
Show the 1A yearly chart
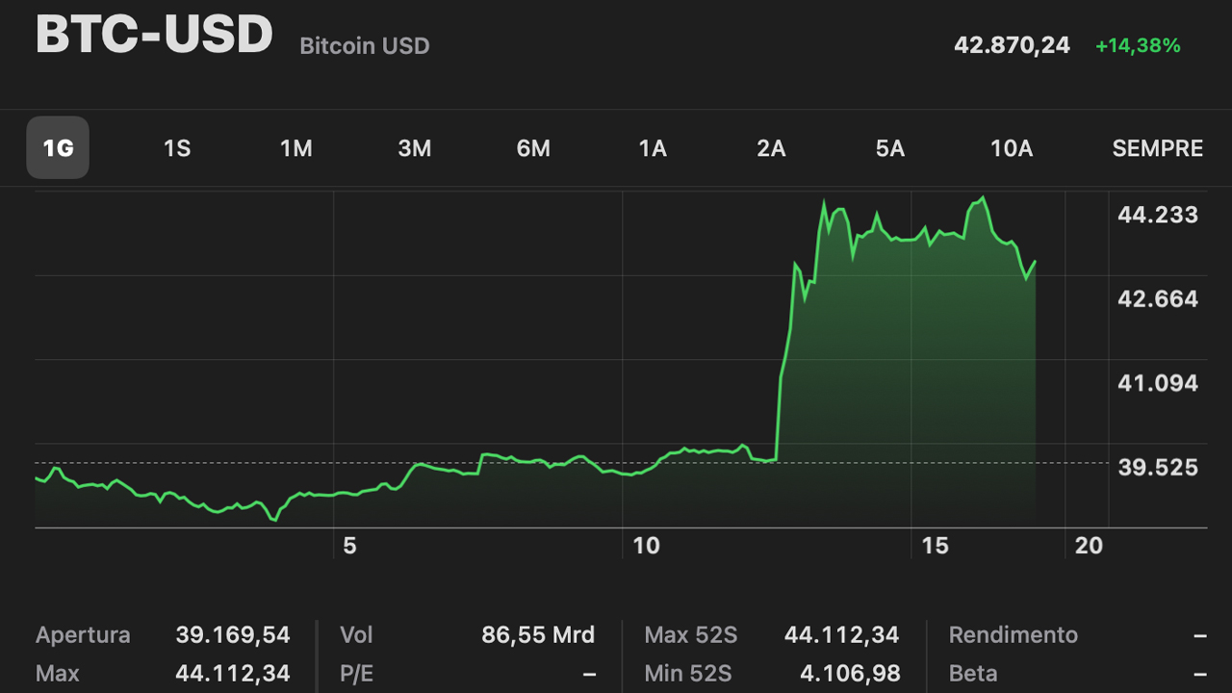pos(653,148)
